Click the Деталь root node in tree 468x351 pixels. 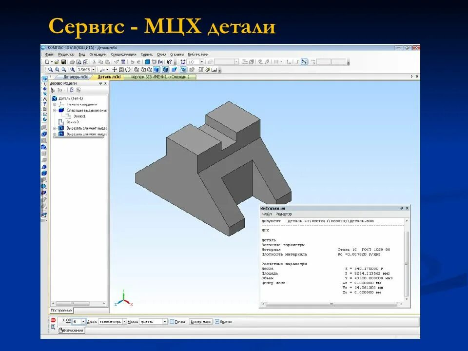click(x=70, y=98)
